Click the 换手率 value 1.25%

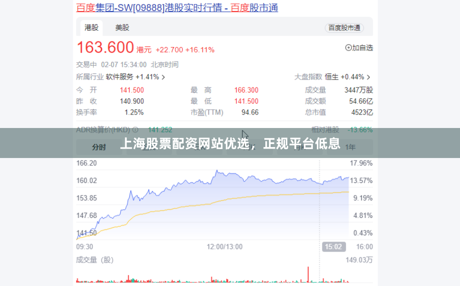134,112
